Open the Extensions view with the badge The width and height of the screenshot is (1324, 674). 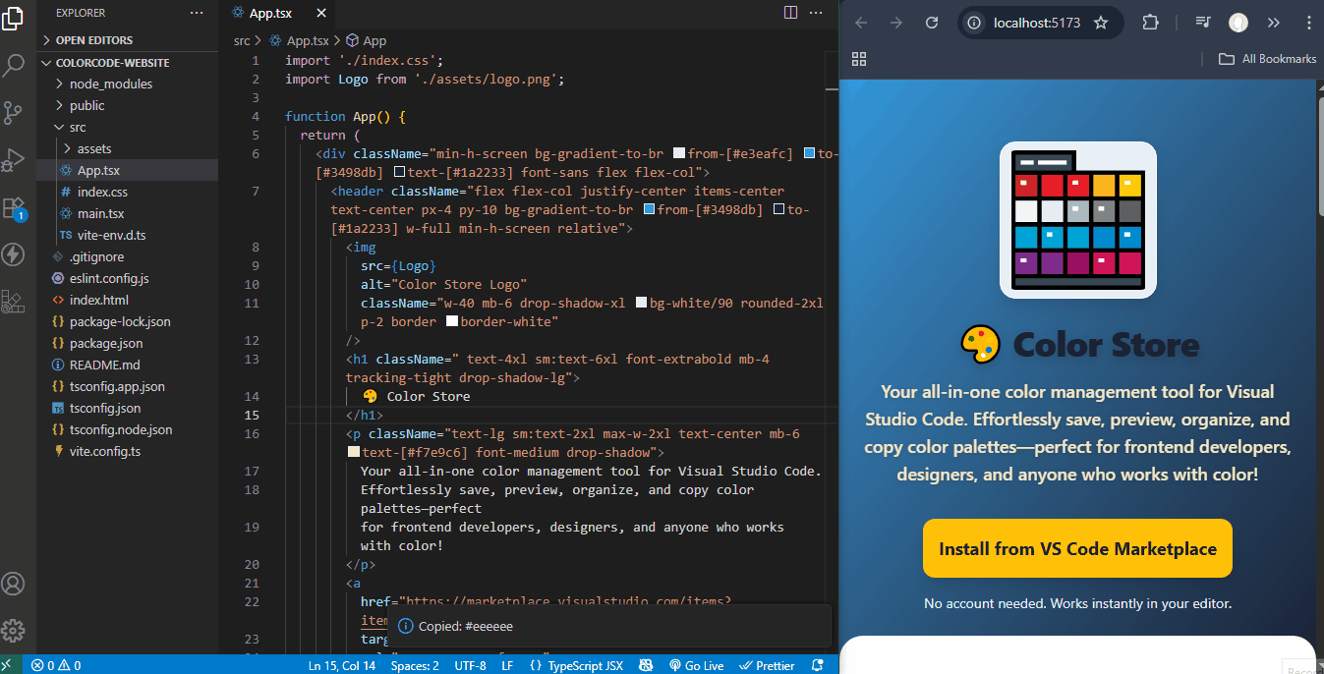pos(13,207)
